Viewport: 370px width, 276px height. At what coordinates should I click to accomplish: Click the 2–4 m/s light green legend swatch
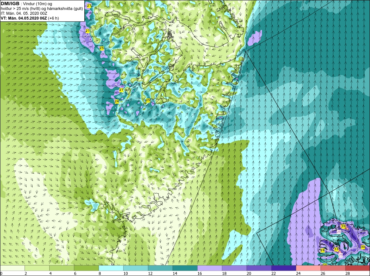click(x=37, y=268)
